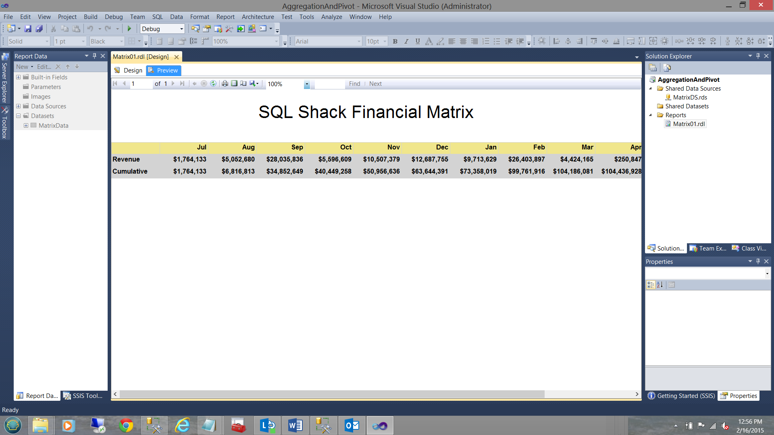Click the Print report icon
The width and height of the screenshot is (774, 435).
225,84
